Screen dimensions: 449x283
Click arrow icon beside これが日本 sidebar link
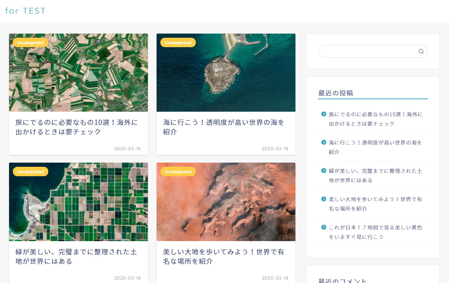[324, 227]
